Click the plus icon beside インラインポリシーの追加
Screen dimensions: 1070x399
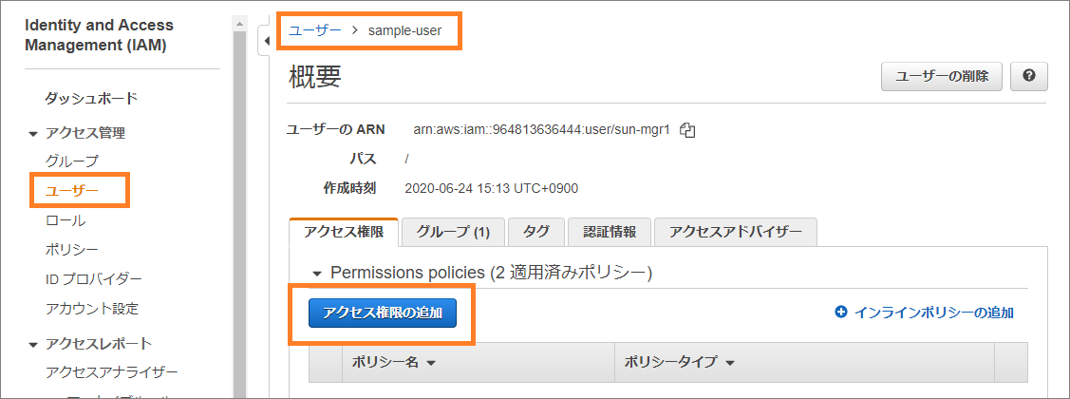(x=841, y=313)
